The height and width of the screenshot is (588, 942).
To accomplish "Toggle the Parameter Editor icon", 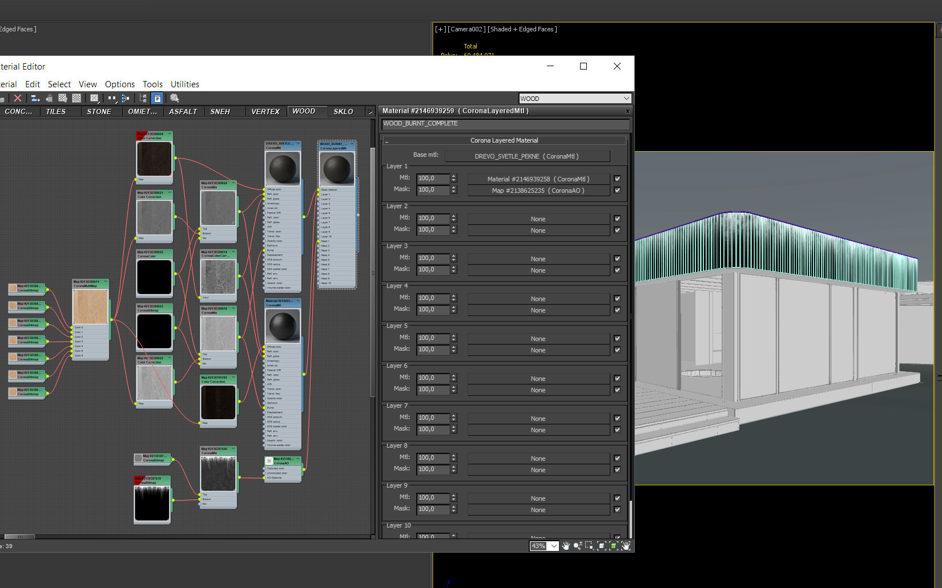I will coord(157,98).
